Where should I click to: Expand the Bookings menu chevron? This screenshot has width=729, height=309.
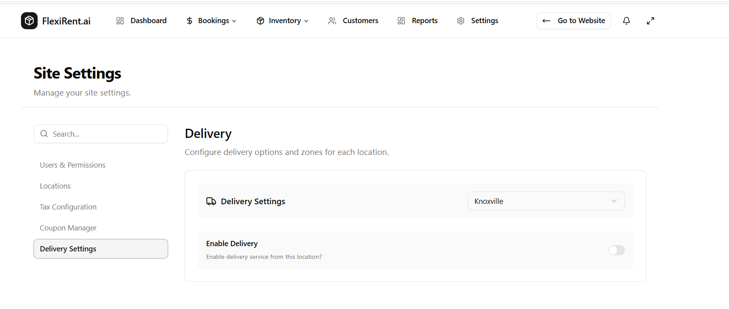pyautogui.click(x=234, y=21)
